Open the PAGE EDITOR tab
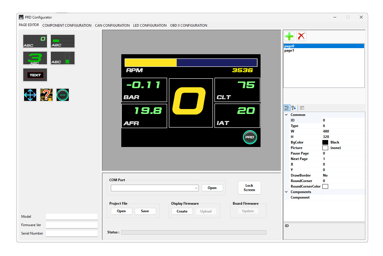The image size is (383, 256). (x=29, y=25)
